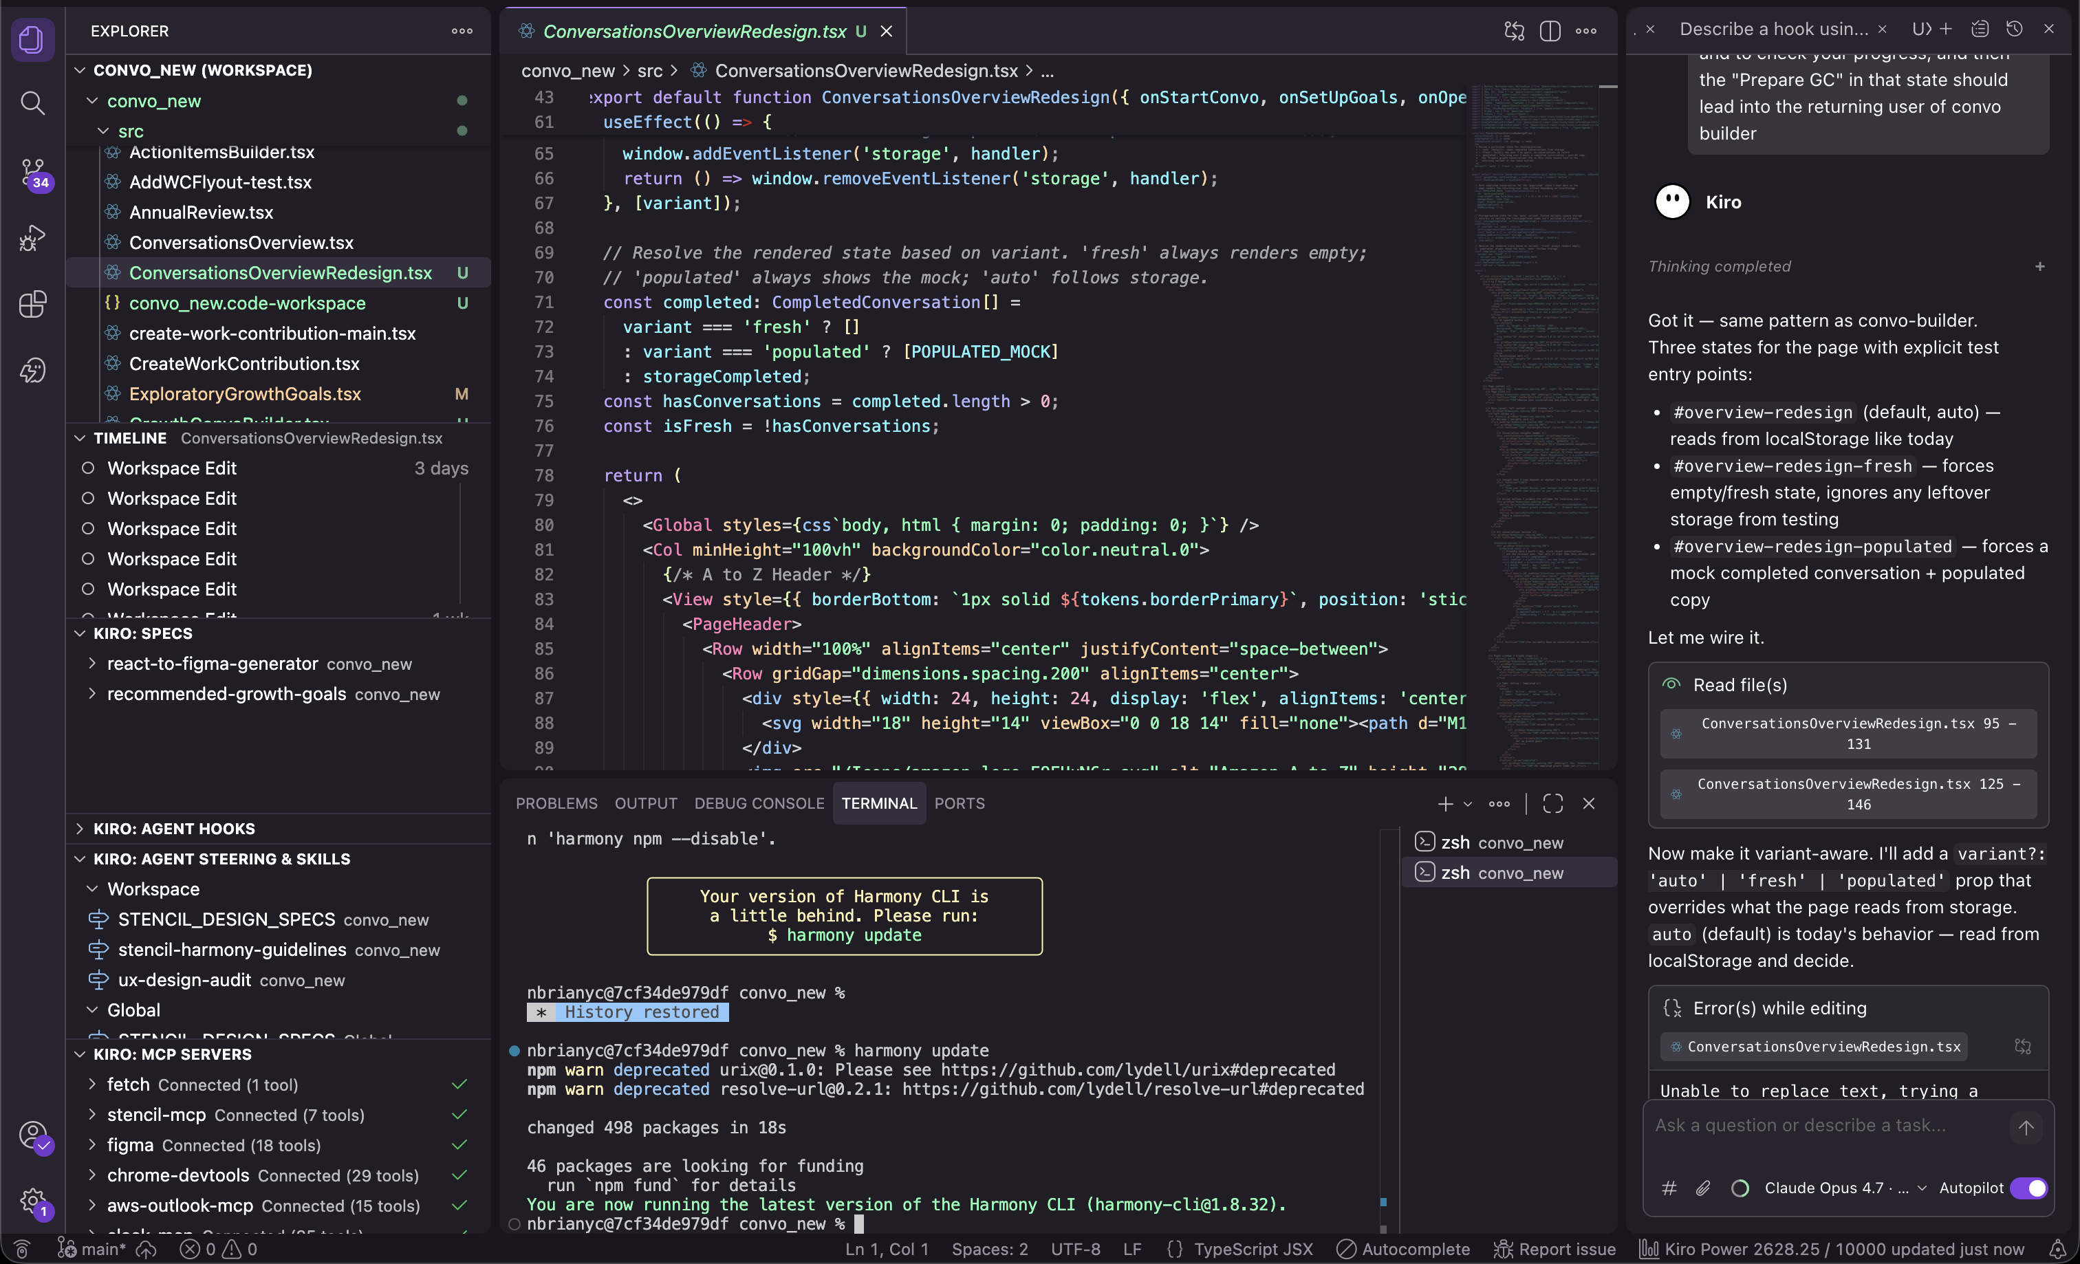
Task: Open the new terminal profile dropdown arrow
Action: pos(1468,803)
